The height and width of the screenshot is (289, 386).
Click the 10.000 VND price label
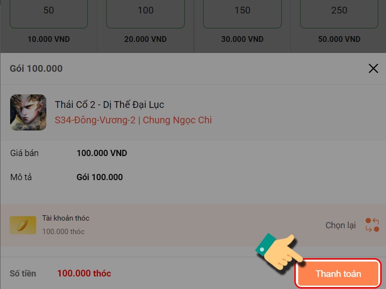pyautogui.click(x=49, y=39)
